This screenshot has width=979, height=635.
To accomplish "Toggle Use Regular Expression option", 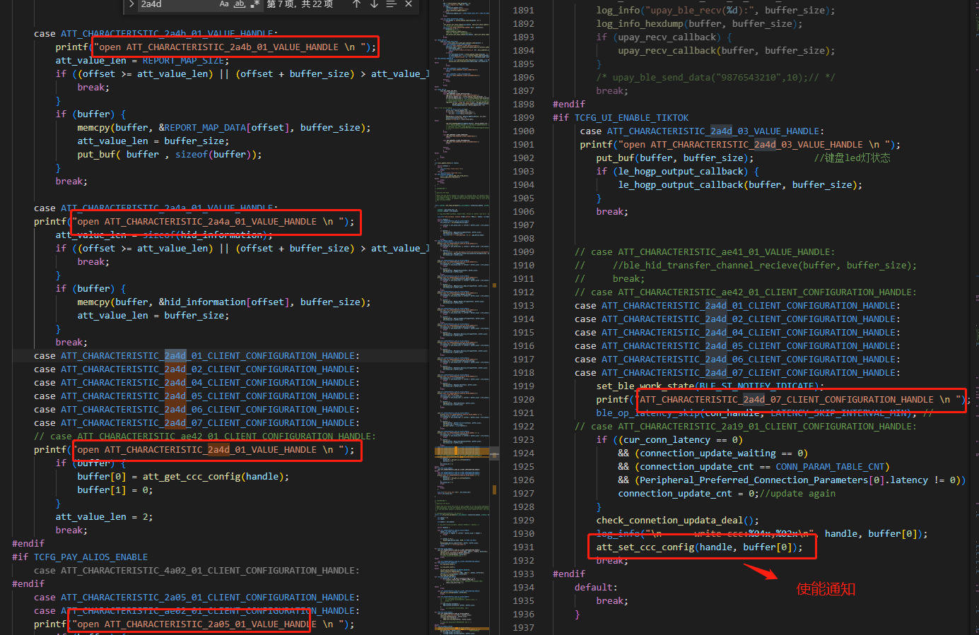I will tap(254, 4).
